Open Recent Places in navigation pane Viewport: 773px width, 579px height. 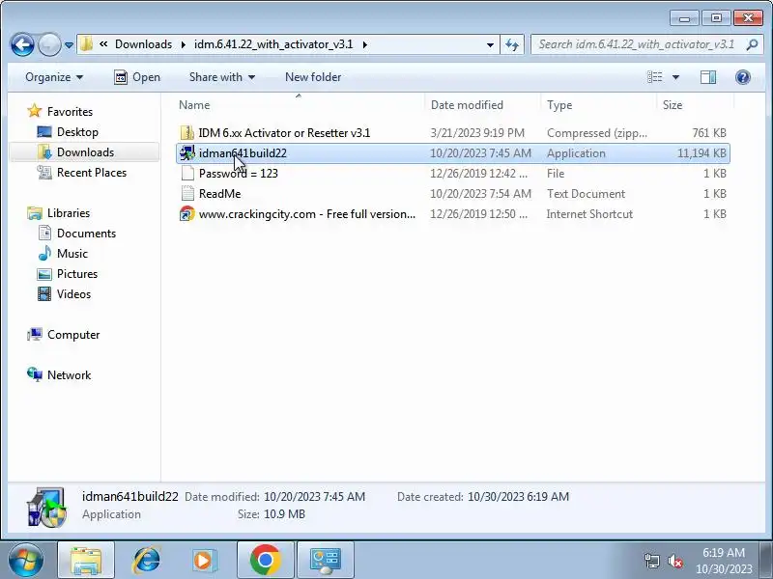pos(92,173)
